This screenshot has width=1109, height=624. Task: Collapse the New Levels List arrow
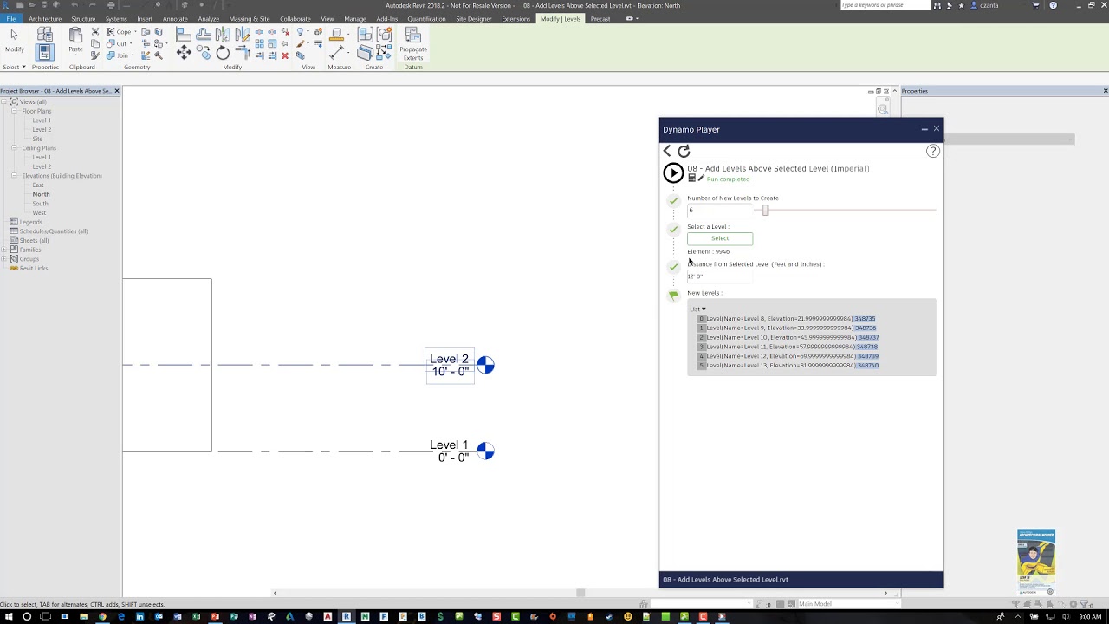pos(704,309)
